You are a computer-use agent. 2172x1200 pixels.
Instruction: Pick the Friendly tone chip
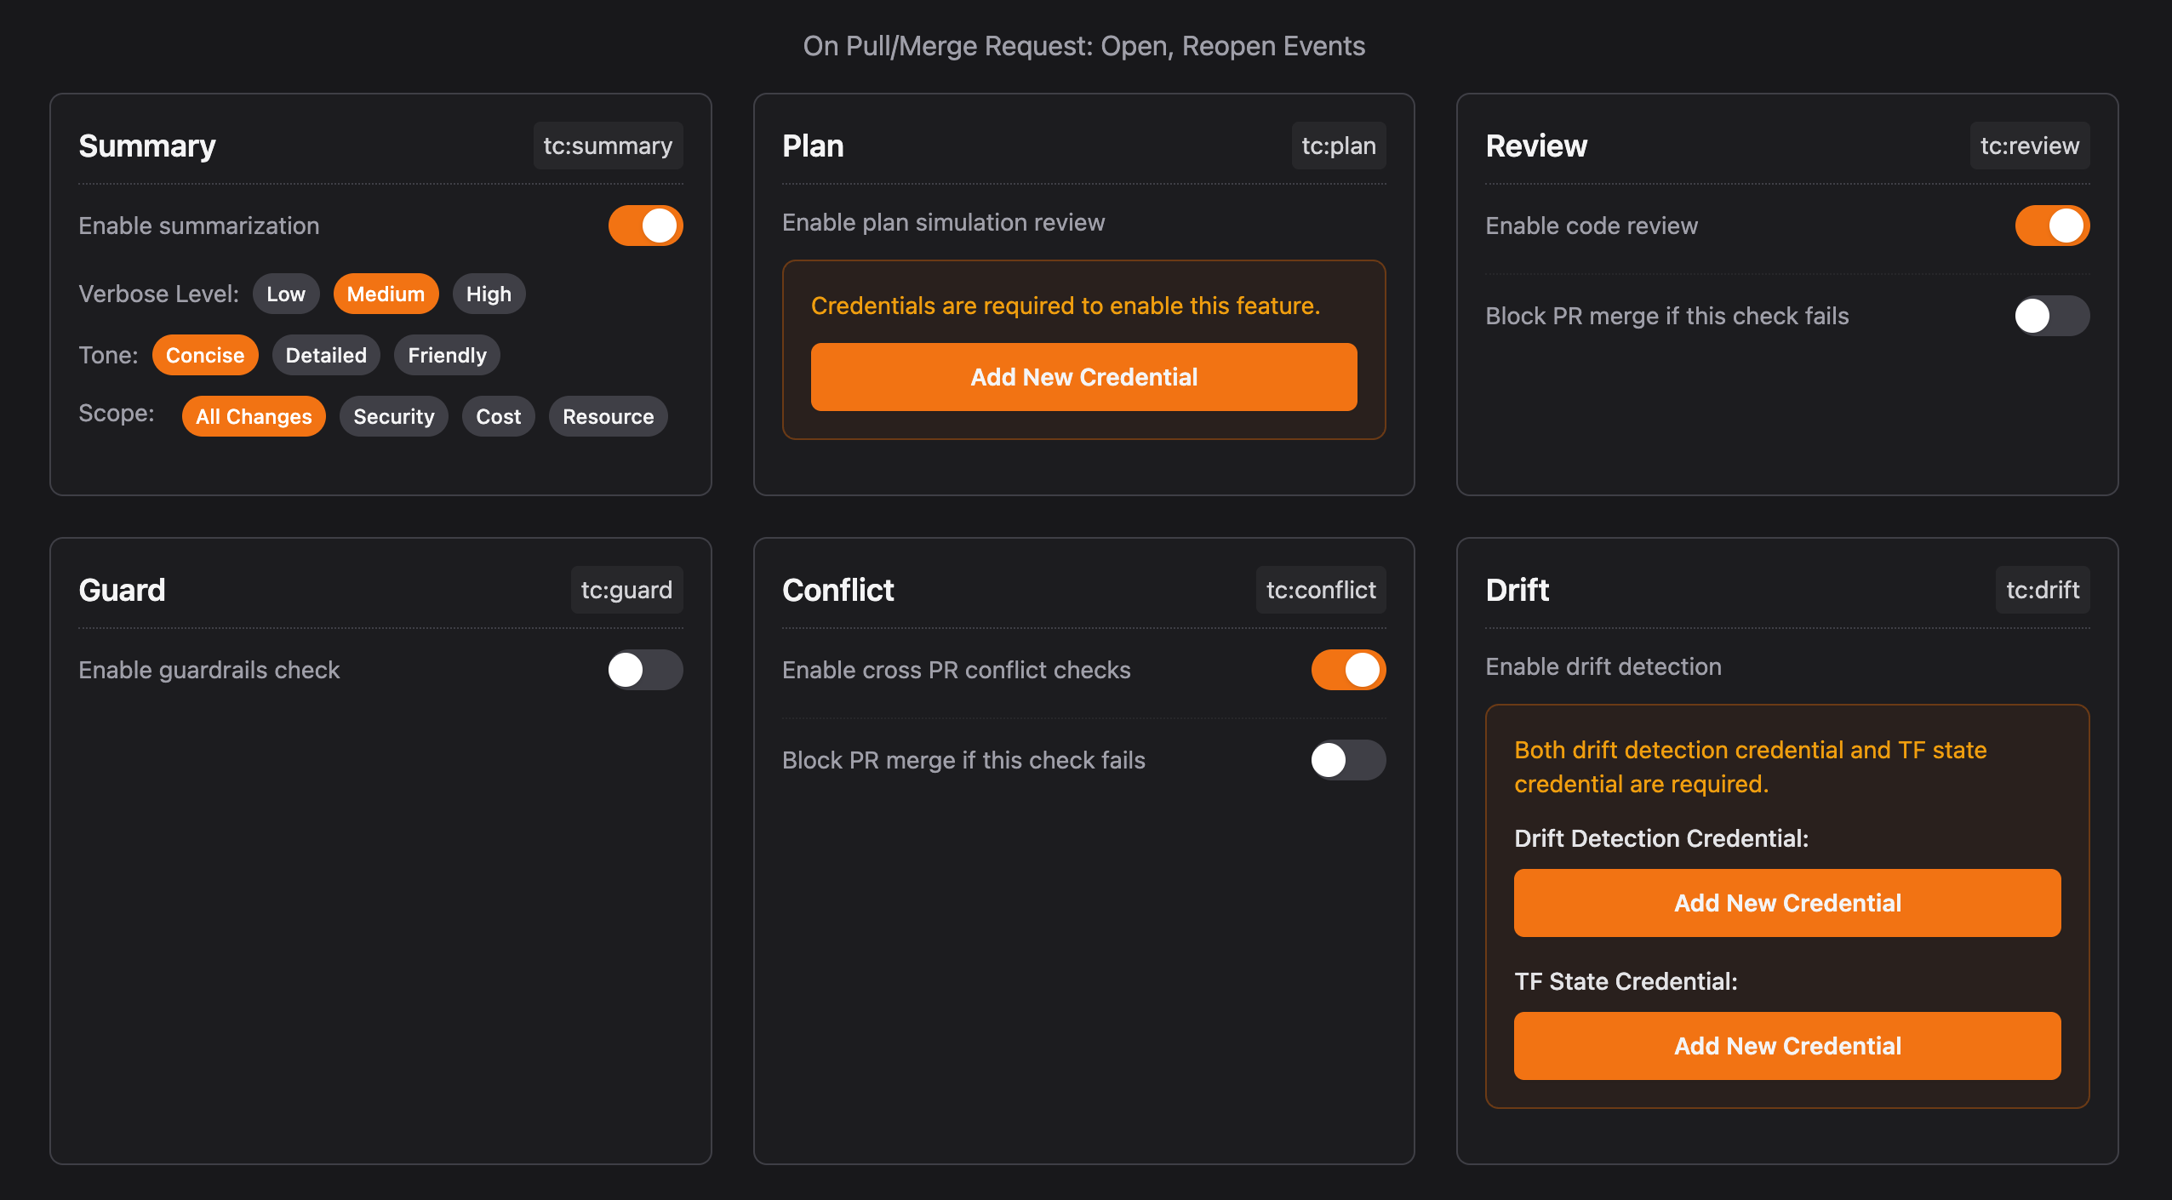pos(447,355)
